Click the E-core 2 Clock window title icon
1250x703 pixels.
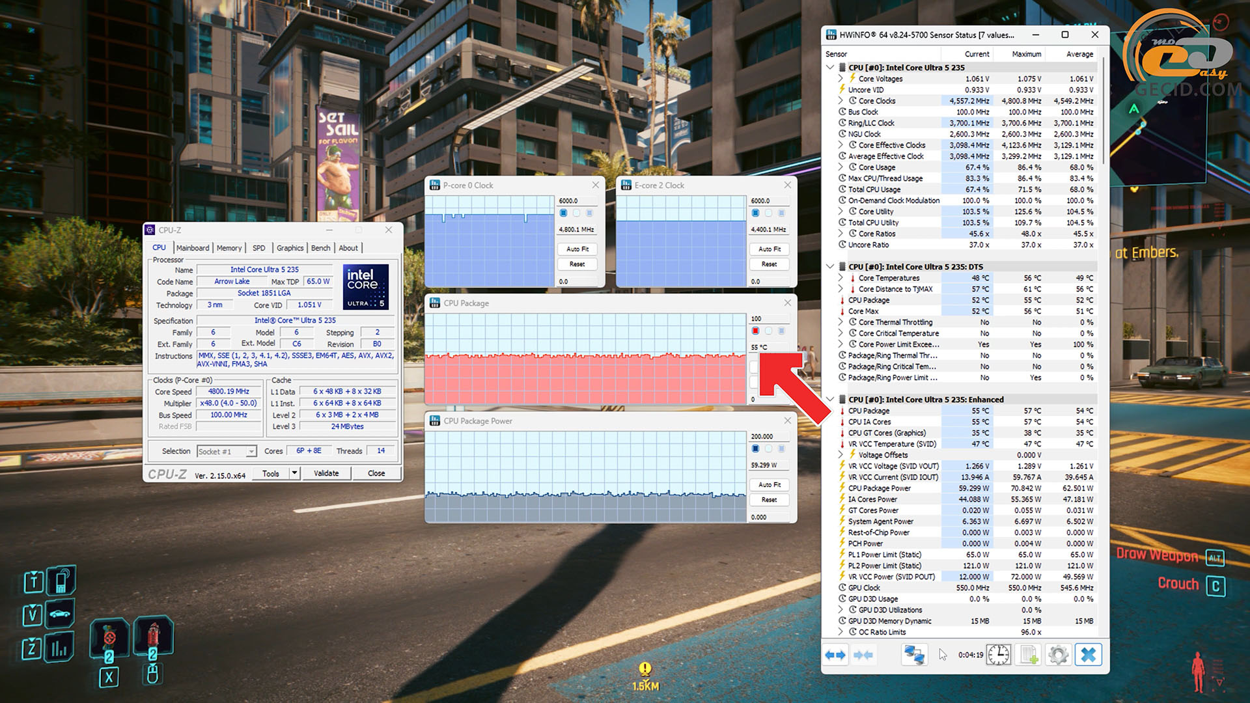pyautogui.click(x=626, y=186)
